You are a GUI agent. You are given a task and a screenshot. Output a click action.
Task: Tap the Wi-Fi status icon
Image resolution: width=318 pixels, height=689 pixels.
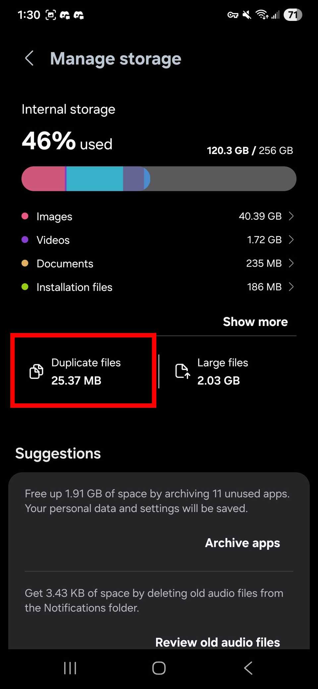(x=262, y=15)
